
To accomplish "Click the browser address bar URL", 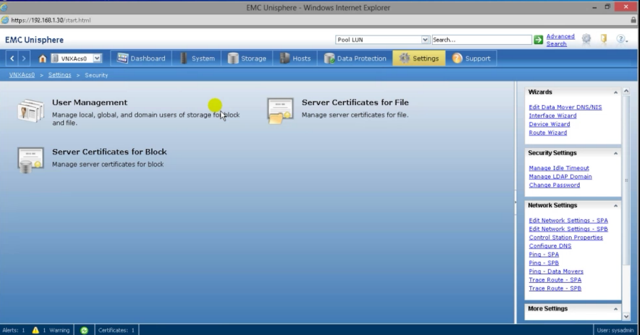I will [51, 20].
